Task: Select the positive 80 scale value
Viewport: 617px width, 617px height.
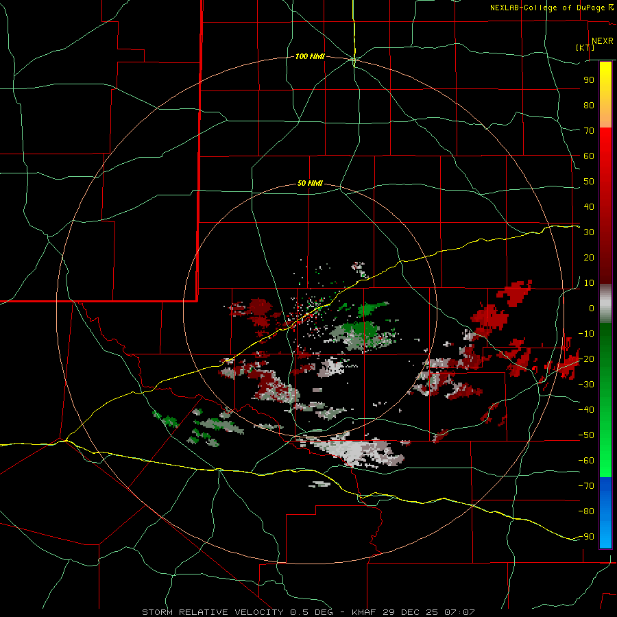Action: click(x=589, y=105)
